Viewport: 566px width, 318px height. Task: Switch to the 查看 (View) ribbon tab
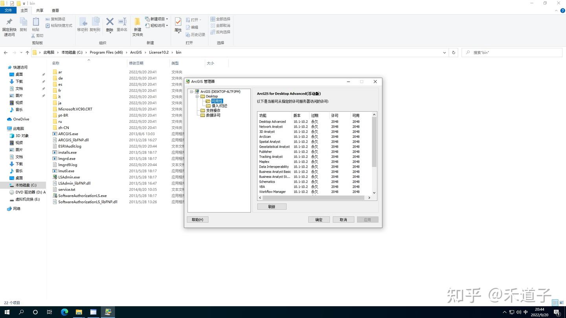(x=55, y=10)
